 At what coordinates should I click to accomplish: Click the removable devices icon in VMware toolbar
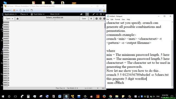click(24, 10)
